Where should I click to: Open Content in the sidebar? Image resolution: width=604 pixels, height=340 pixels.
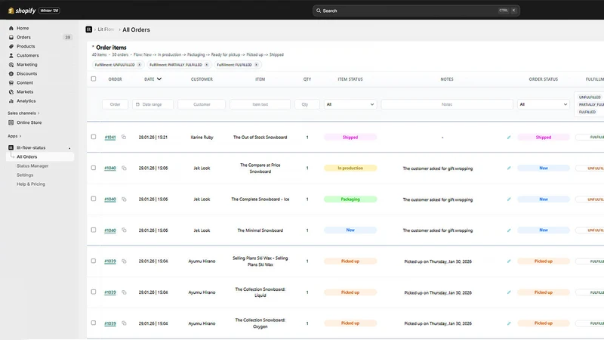25,83
